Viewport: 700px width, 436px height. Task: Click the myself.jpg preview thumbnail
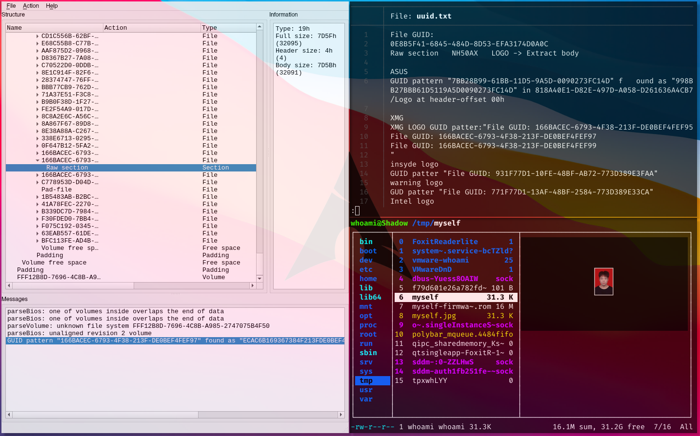point(603,282)
